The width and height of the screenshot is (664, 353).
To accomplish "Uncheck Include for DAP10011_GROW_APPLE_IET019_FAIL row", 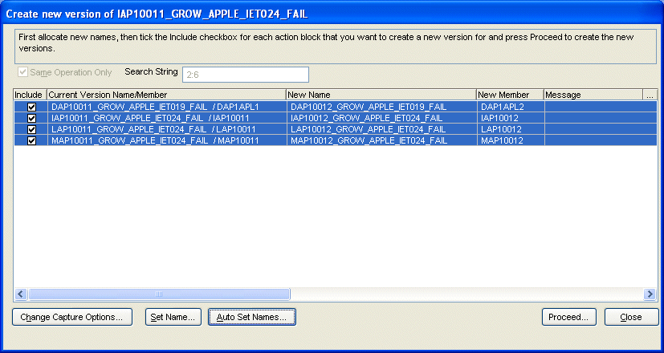I will [x=31, y=107].
